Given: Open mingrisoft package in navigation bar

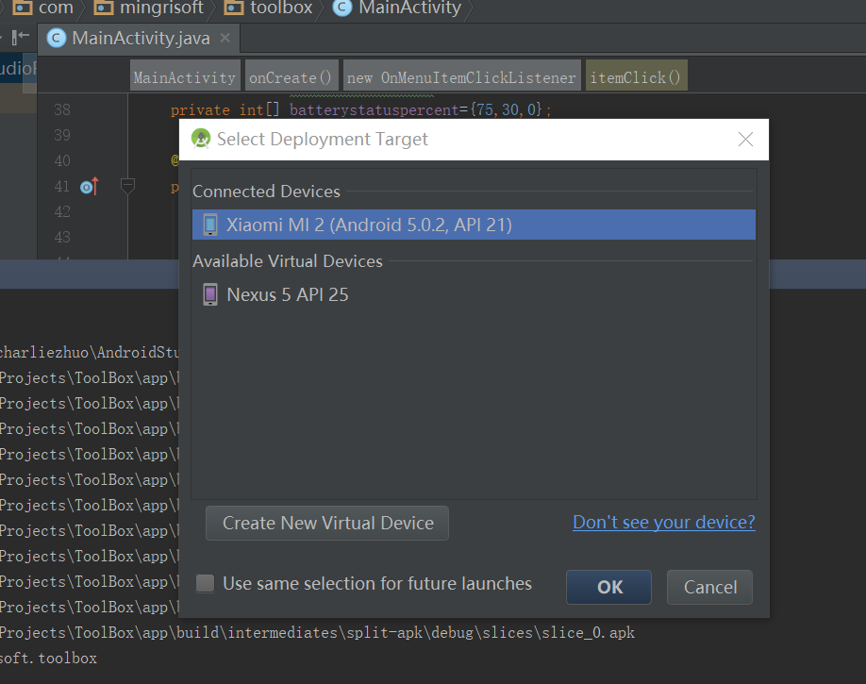Looking at the screenshot, I should point(161,8).
